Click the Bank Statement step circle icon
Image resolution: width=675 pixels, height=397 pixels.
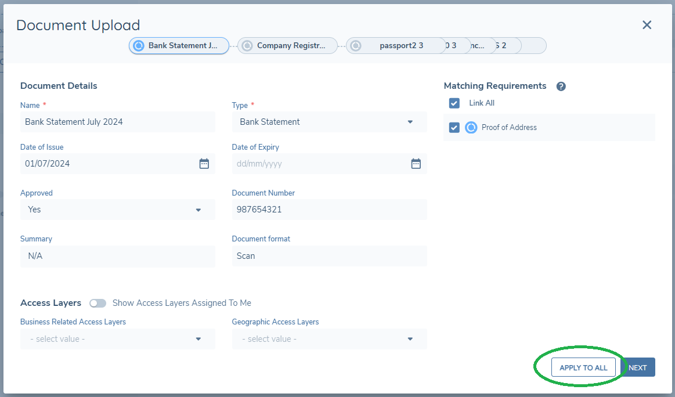pos(139,46)
